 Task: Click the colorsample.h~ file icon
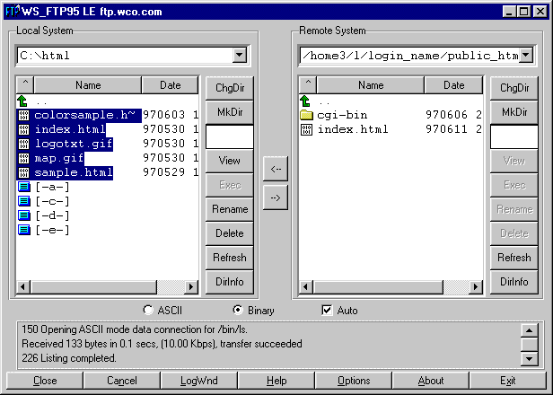pyautogui.click(x=23, y=115)
